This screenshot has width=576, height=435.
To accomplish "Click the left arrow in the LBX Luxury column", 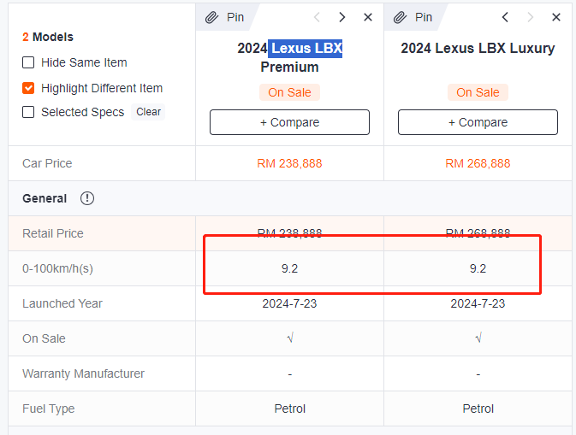I will [x=505, y=17].
